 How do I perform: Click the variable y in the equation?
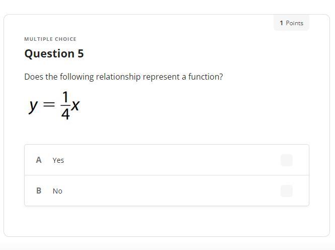33,105
